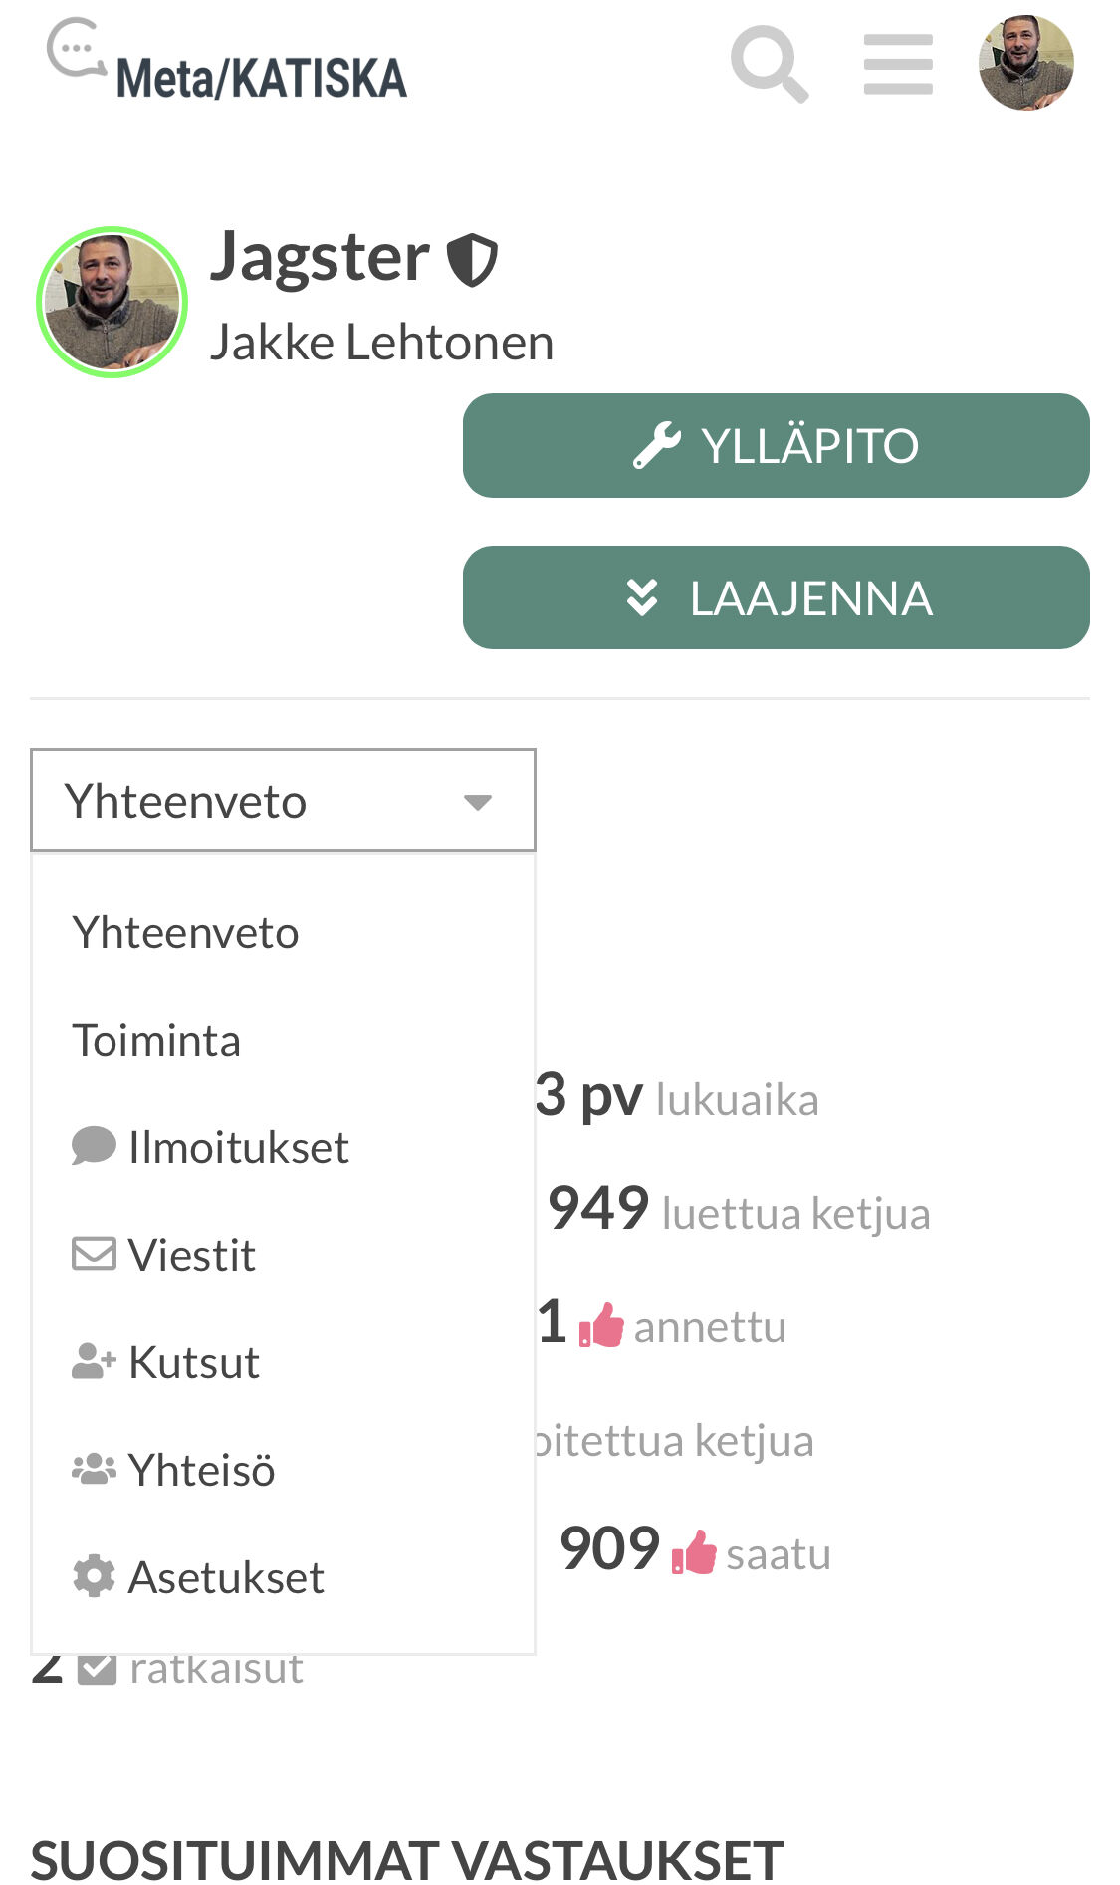
Task: Click the pink thumbs-up icon next to saatu
Action: (x=694, y=1552)
